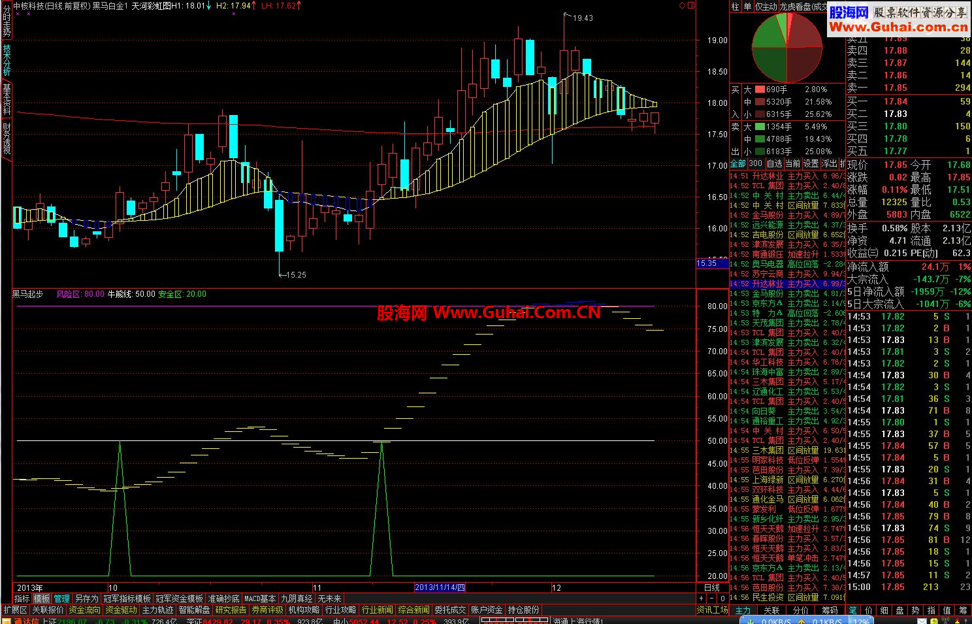Open the 持仓股份 tab
972x624 pixels.
[x=524, y=610]
